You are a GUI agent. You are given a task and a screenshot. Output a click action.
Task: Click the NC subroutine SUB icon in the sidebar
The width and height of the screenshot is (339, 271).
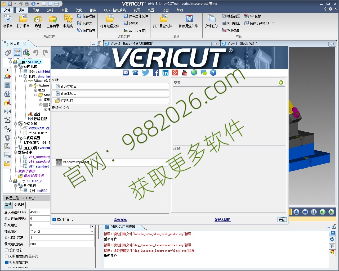tap(7, 155)
